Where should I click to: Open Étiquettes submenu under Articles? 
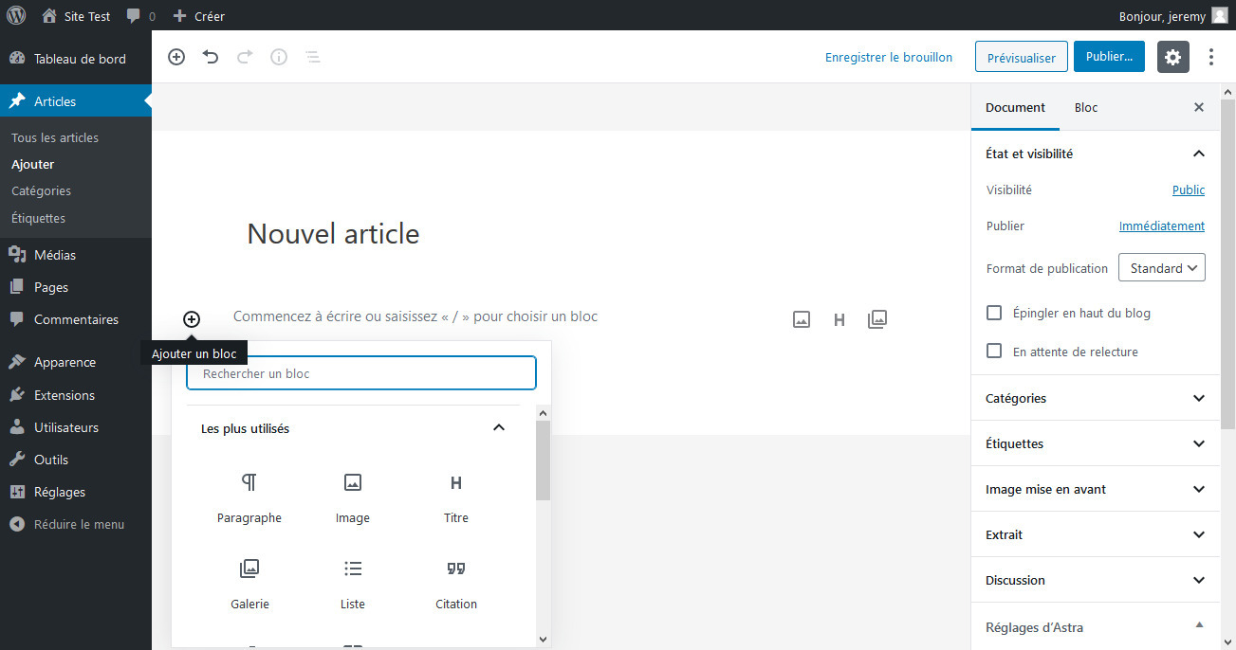pos(38,218)
